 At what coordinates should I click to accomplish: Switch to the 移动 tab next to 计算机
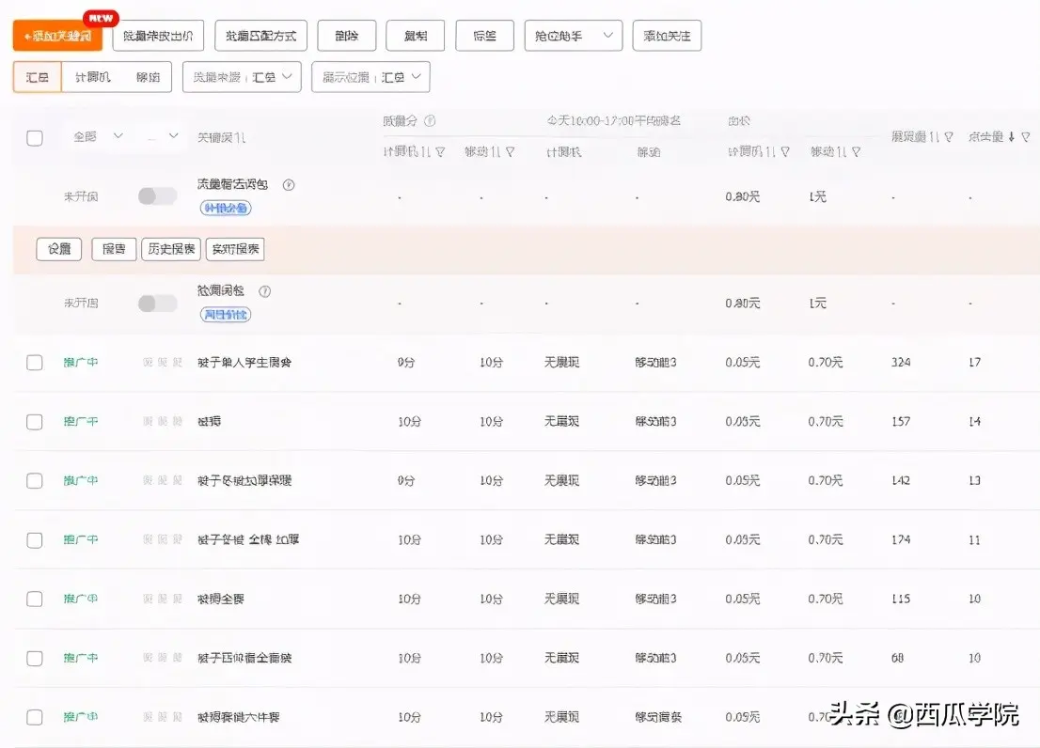(x=148, y=77)
